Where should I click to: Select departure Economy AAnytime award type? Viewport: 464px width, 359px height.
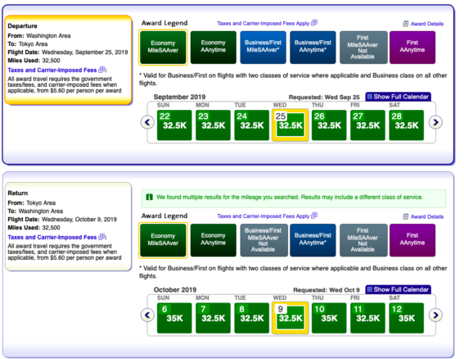pyautogui.click(x=214, y=48)
